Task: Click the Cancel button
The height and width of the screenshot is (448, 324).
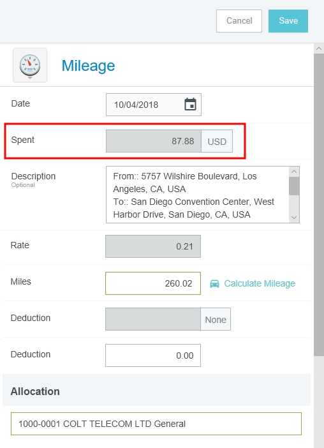Action: click(239, 21)
